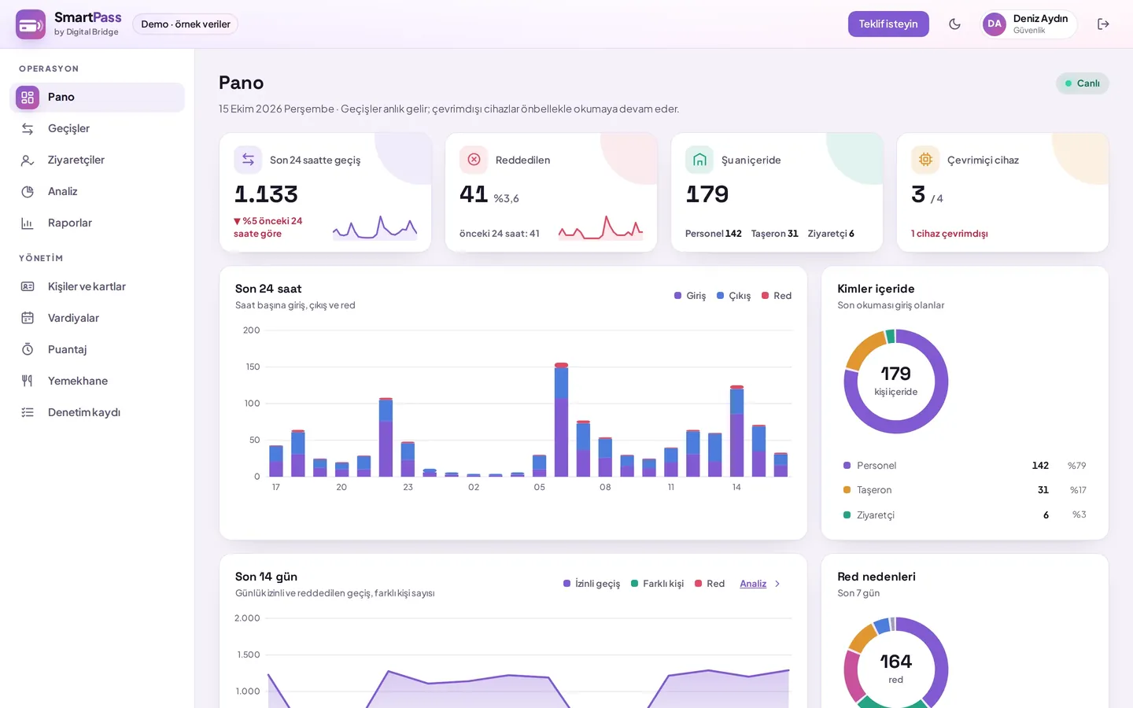The width and height of the screenshot is (1133, 708).
Task: Open Ziyaretçiler in the sidebar
Action: click(x=98, y=160)
